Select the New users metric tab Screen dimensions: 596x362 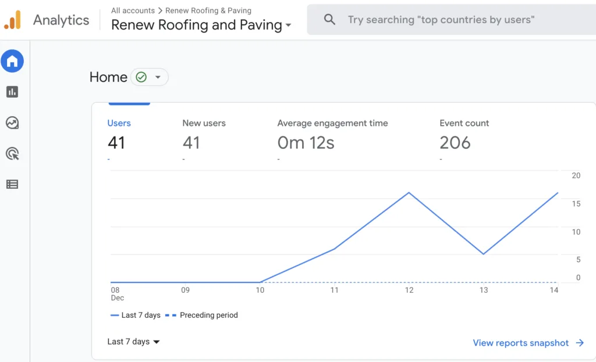click(x=204, y=135)
